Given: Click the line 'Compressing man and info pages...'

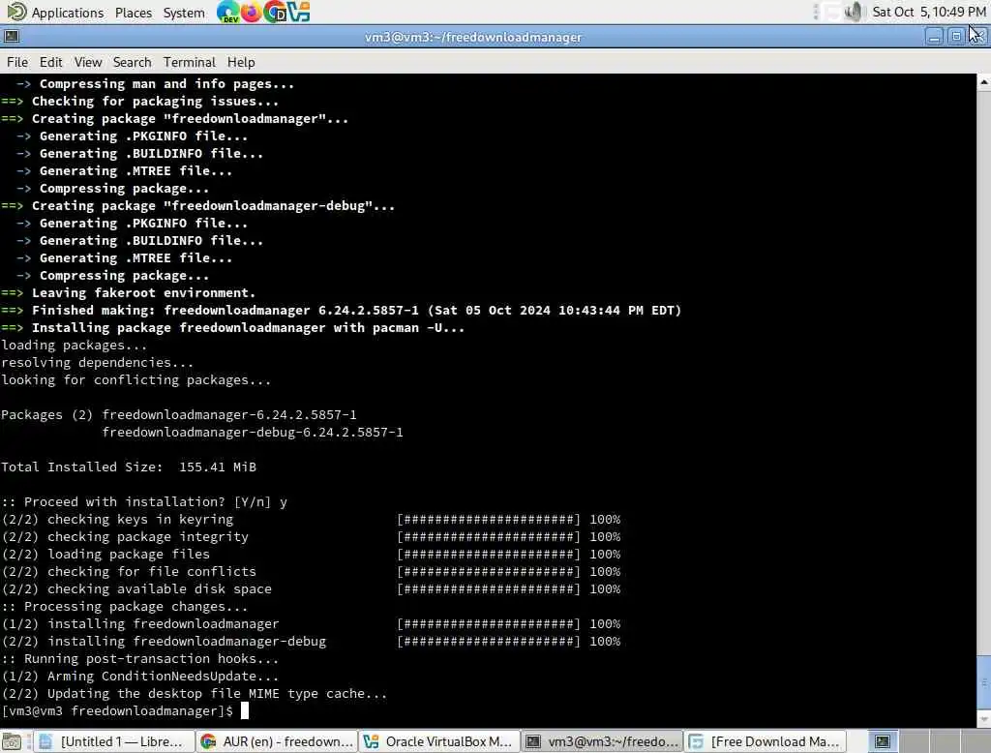Looking at the screenshot, I should (155, 84).
